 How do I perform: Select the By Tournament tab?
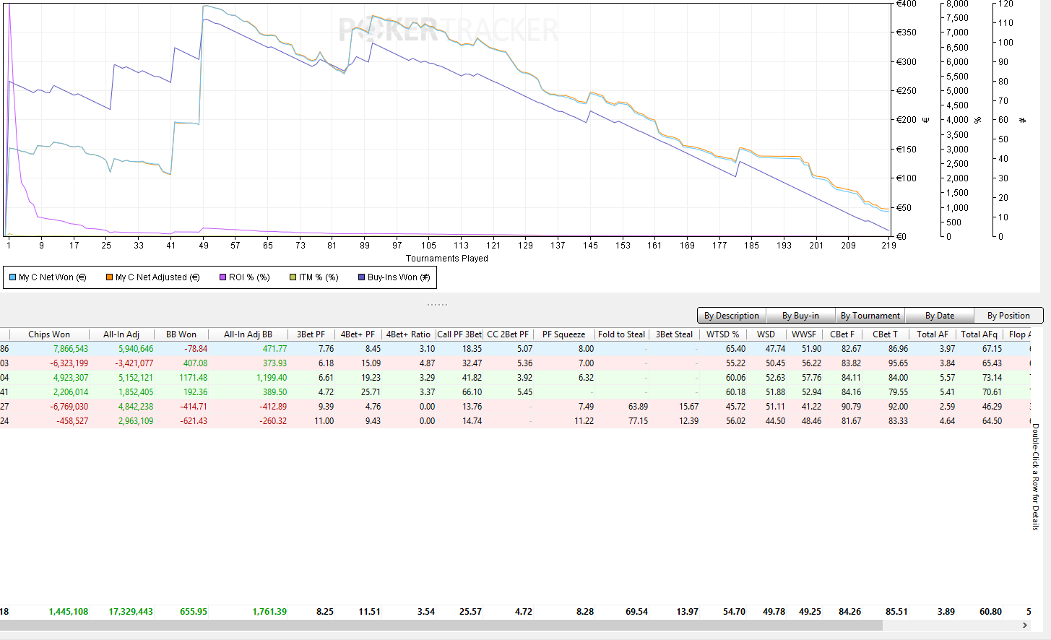click(x=870, y=316)
